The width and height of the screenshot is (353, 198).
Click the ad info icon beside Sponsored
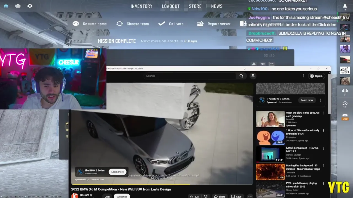click(88, 180)
